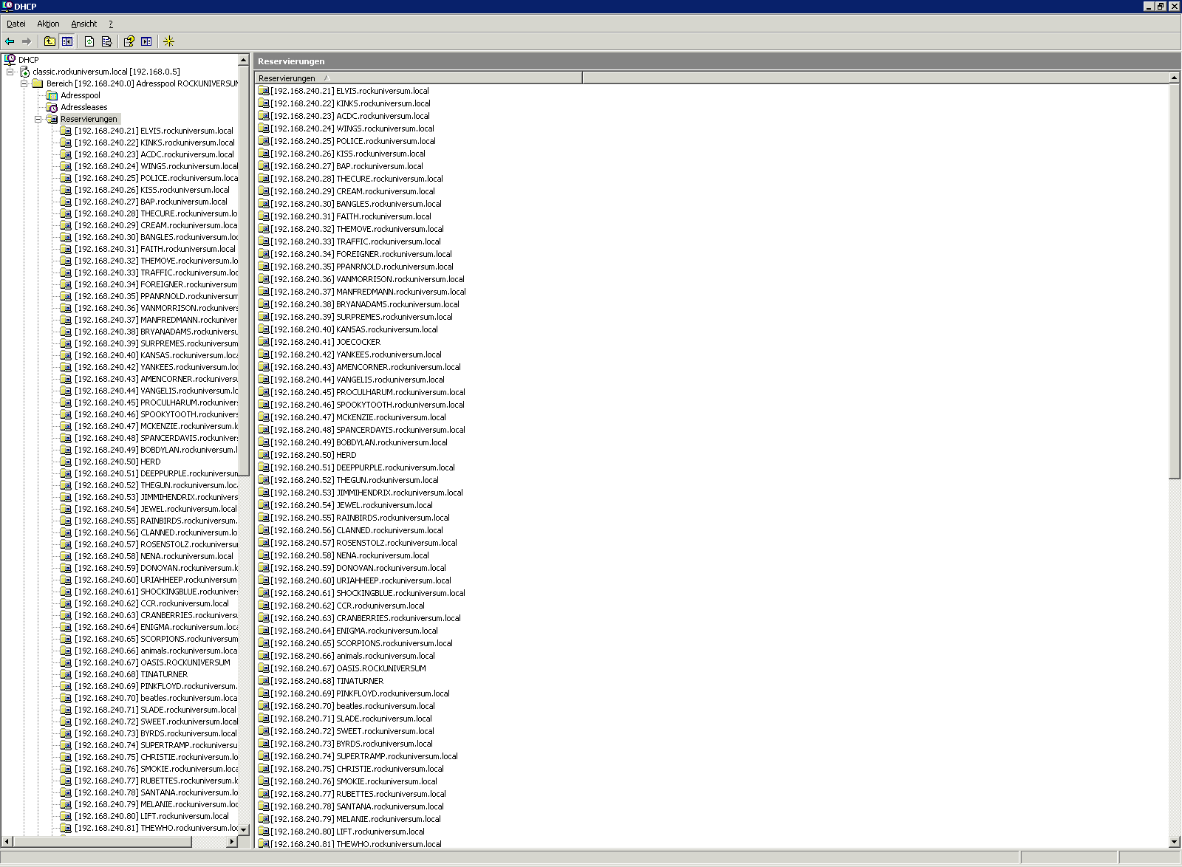The height and width of the screenshot is (867, 1182).
Task: Click the TINATURNER reservation icon in right list
Action: 264,681
